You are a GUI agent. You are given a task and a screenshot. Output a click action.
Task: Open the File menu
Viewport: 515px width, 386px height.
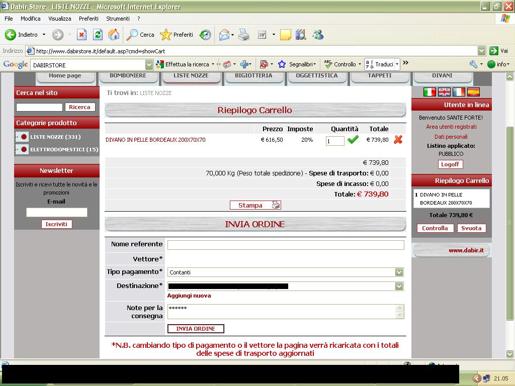pyautogui.click(x=9, y=19)
